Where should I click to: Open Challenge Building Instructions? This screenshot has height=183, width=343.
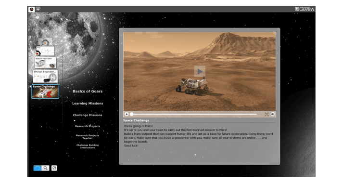[88, 146]
